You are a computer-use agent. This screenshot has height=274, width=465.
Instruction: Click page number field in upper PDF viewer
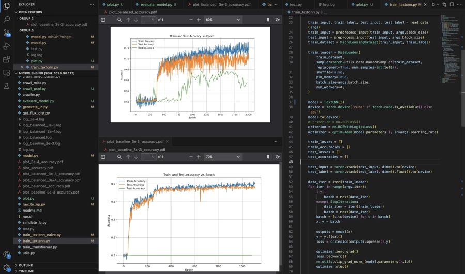coord(148,20)
